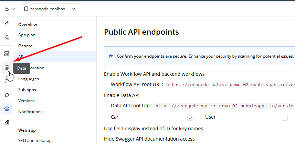Select the General settings menu item

click(26, 46)
